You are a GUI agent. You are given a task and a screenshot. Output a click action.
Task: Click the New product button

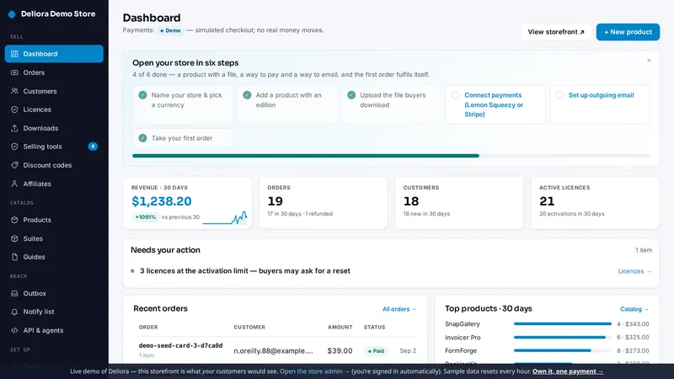pos(628,32)
